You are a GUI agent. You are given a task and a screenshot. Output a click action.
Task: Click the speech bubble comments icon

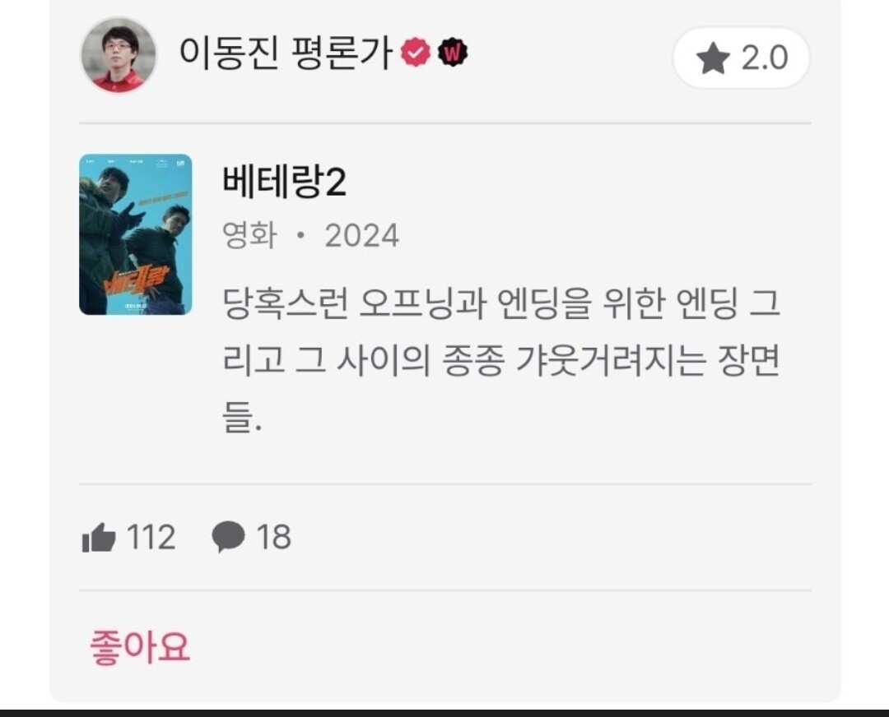pyautogui.click(x=228, y=537)
